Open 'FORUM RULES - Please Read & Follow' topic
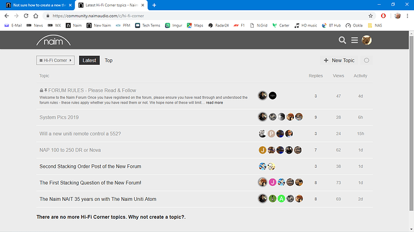 pyautogui.click(x=92, y=91)
